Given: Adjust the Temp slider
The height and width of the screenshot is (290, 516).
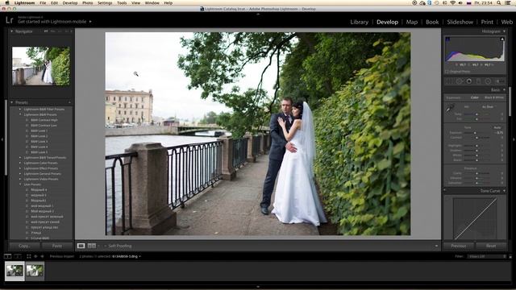Looking at the screenshot, I should point(476,114).
